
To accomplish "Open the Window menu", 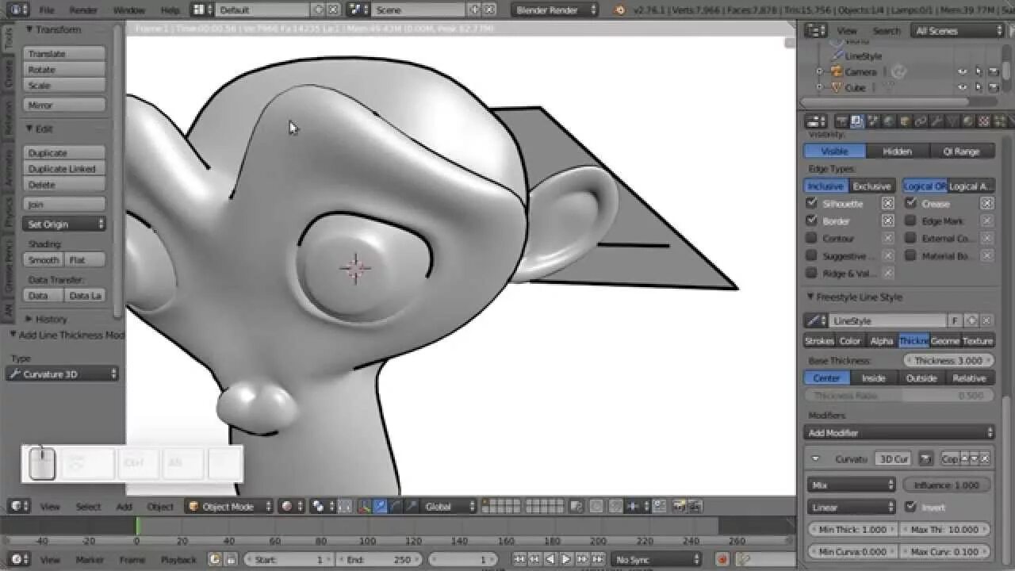I will pos(129,10).
